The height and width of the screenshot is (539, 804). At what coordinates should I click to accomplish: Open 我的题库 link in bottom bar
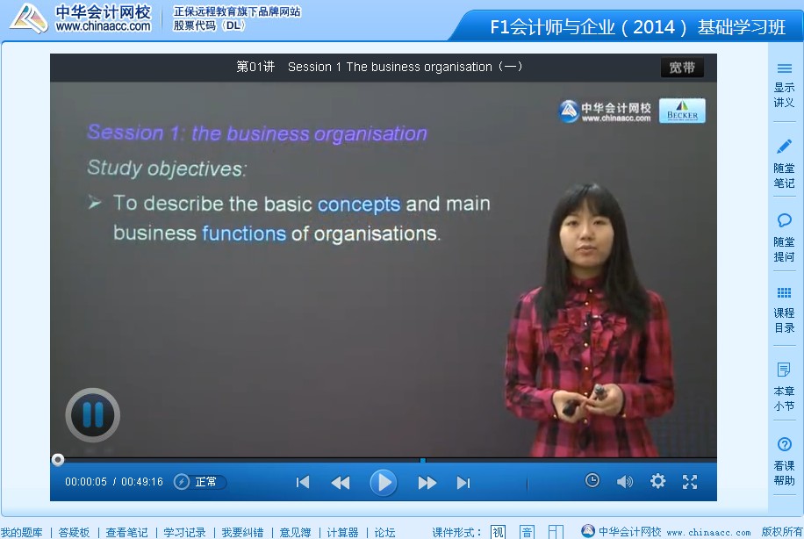click(x=21, y=532)
